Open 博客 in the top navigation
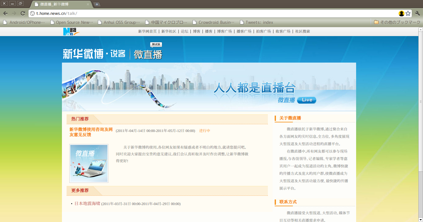The height and width of the screenshot is (222, 423). (197, 31)
